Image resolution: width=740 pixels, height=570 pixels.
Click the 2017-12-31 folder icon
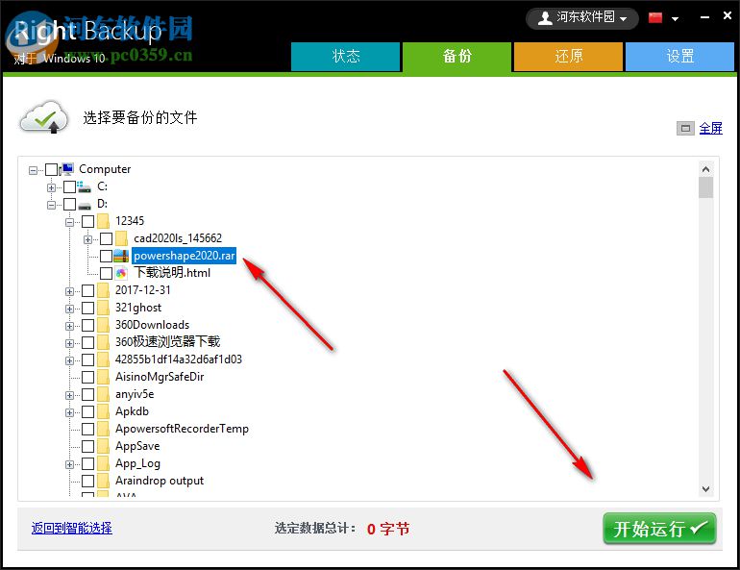tap(103, 290)
